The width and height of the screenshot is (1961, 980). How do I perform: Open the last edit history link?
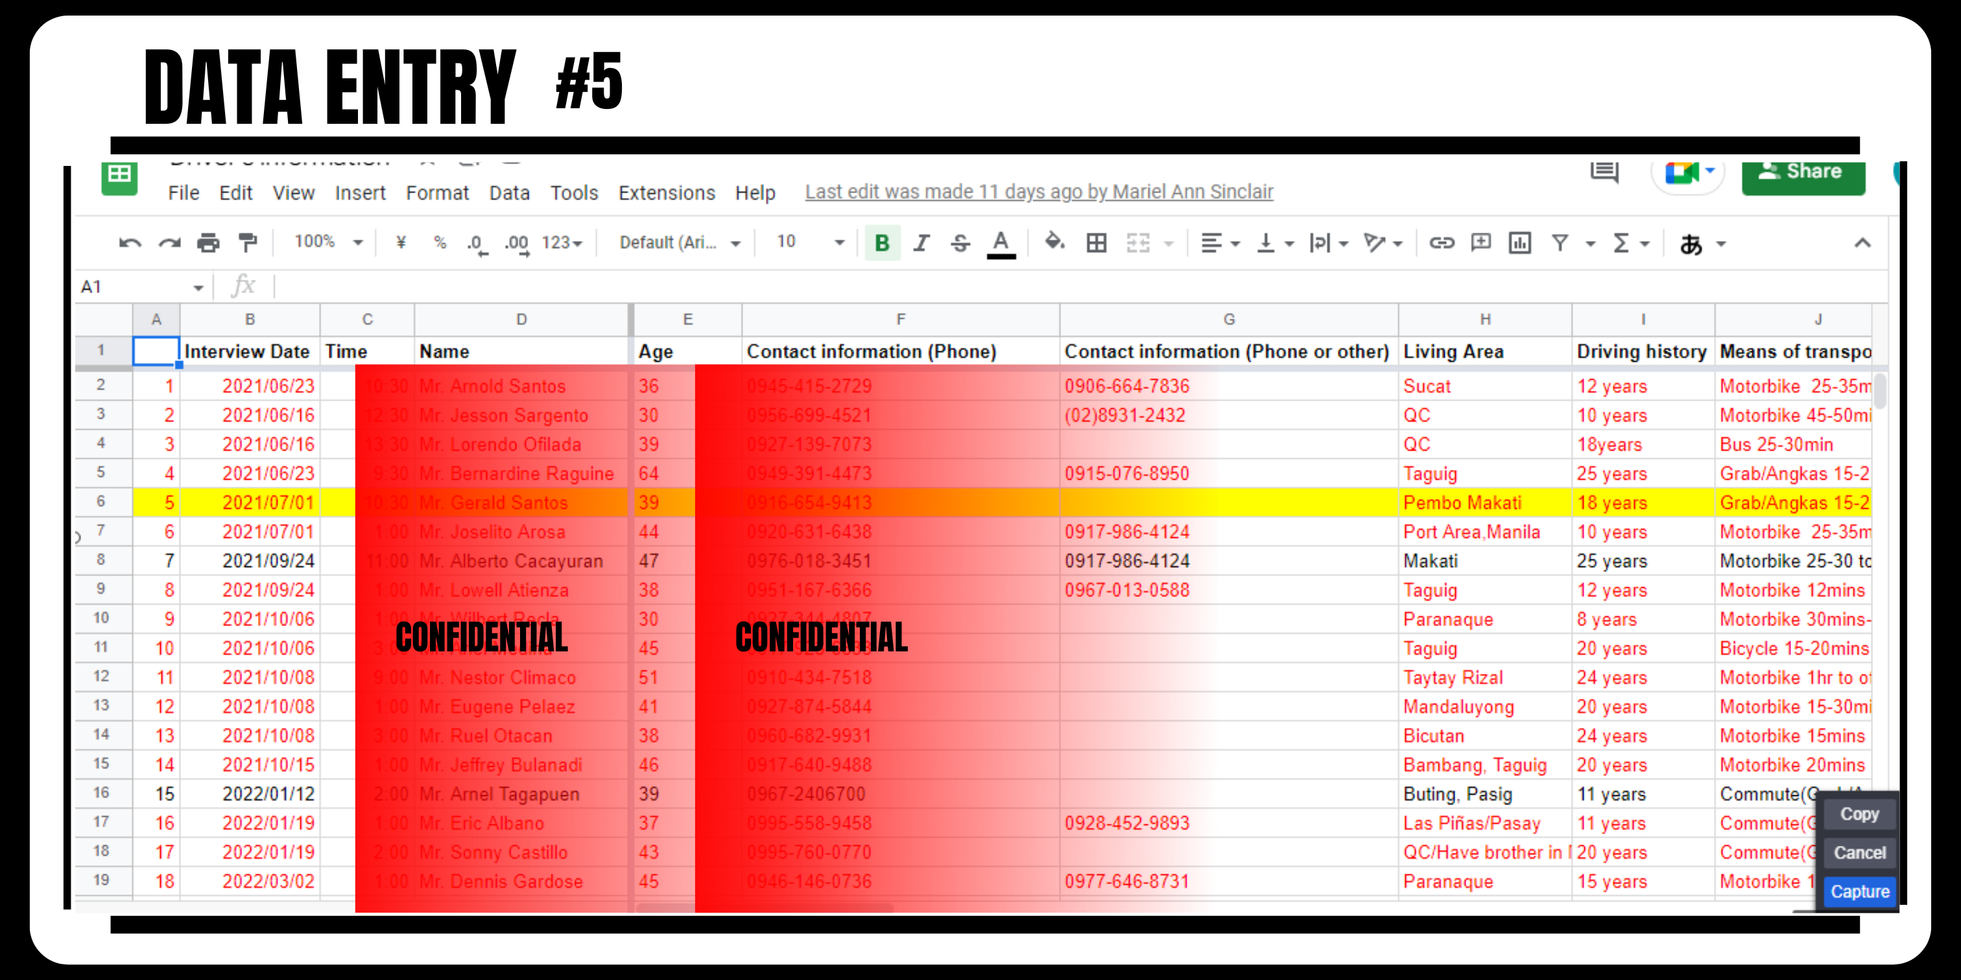[x=1038, y=192]
